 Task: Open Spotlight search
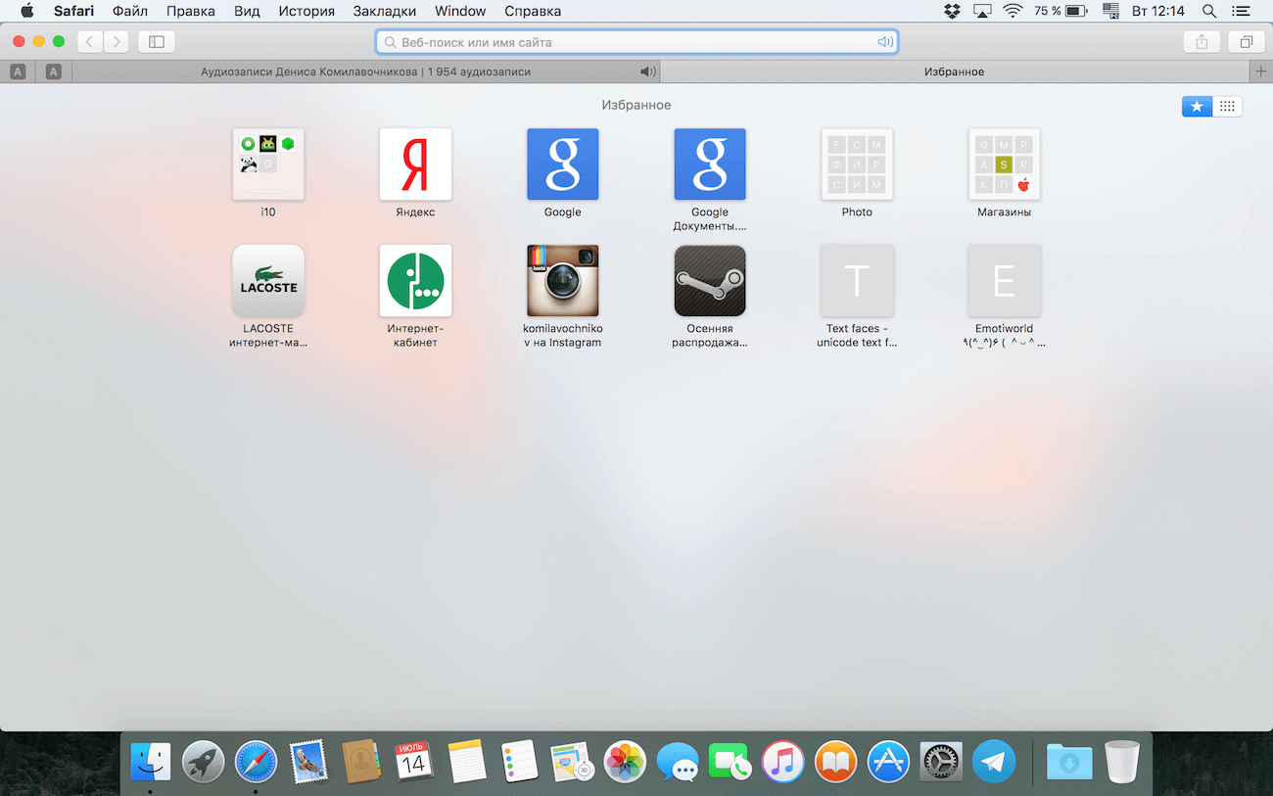pyautogui.click(x=1209, y=11)
